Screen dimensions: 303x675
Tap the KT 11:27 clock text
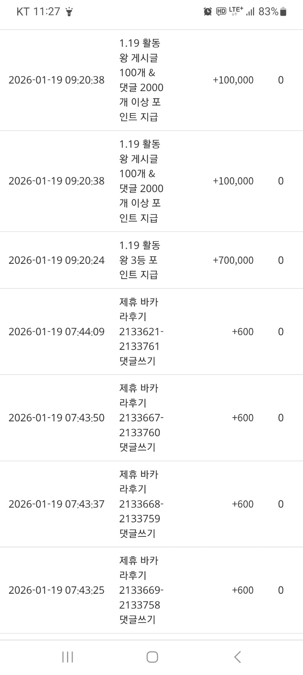coord(38,12)
